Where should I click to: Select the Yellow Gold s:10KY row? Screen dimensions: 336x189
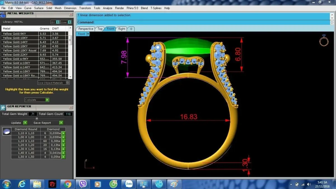[x=35, y=63]
